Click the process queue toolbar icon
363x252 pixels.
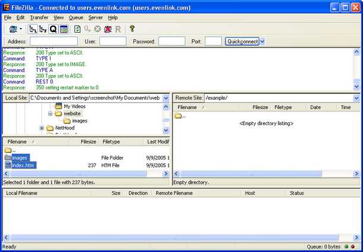87,29
